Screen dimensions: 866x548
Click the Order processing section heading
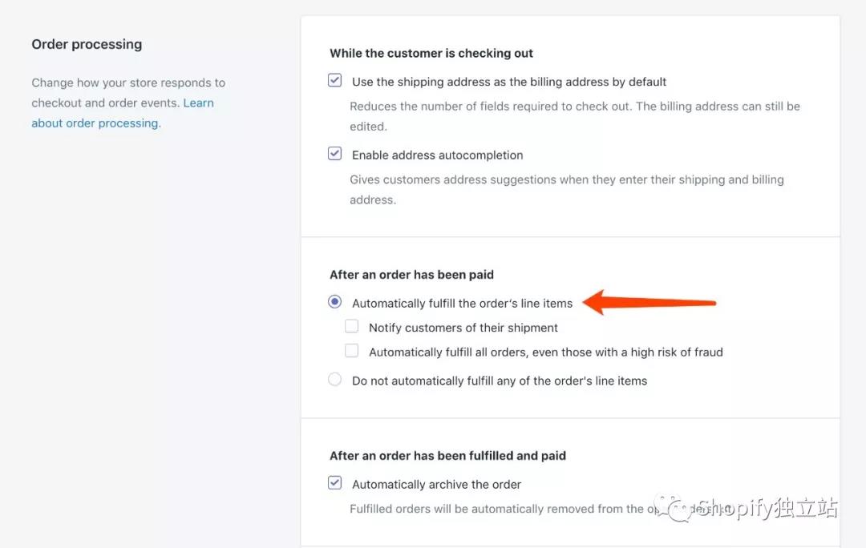click(x=87, y=44)
